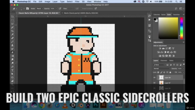Screen dimensions: 195x110
Task: Add a Color Balance adjustment
Action: [x=162, y=52]
